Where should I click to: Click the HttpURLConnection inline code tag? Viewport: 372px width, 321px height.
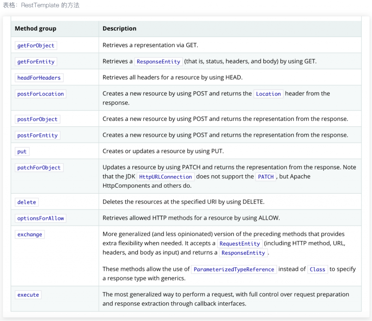tap(165, 177)
